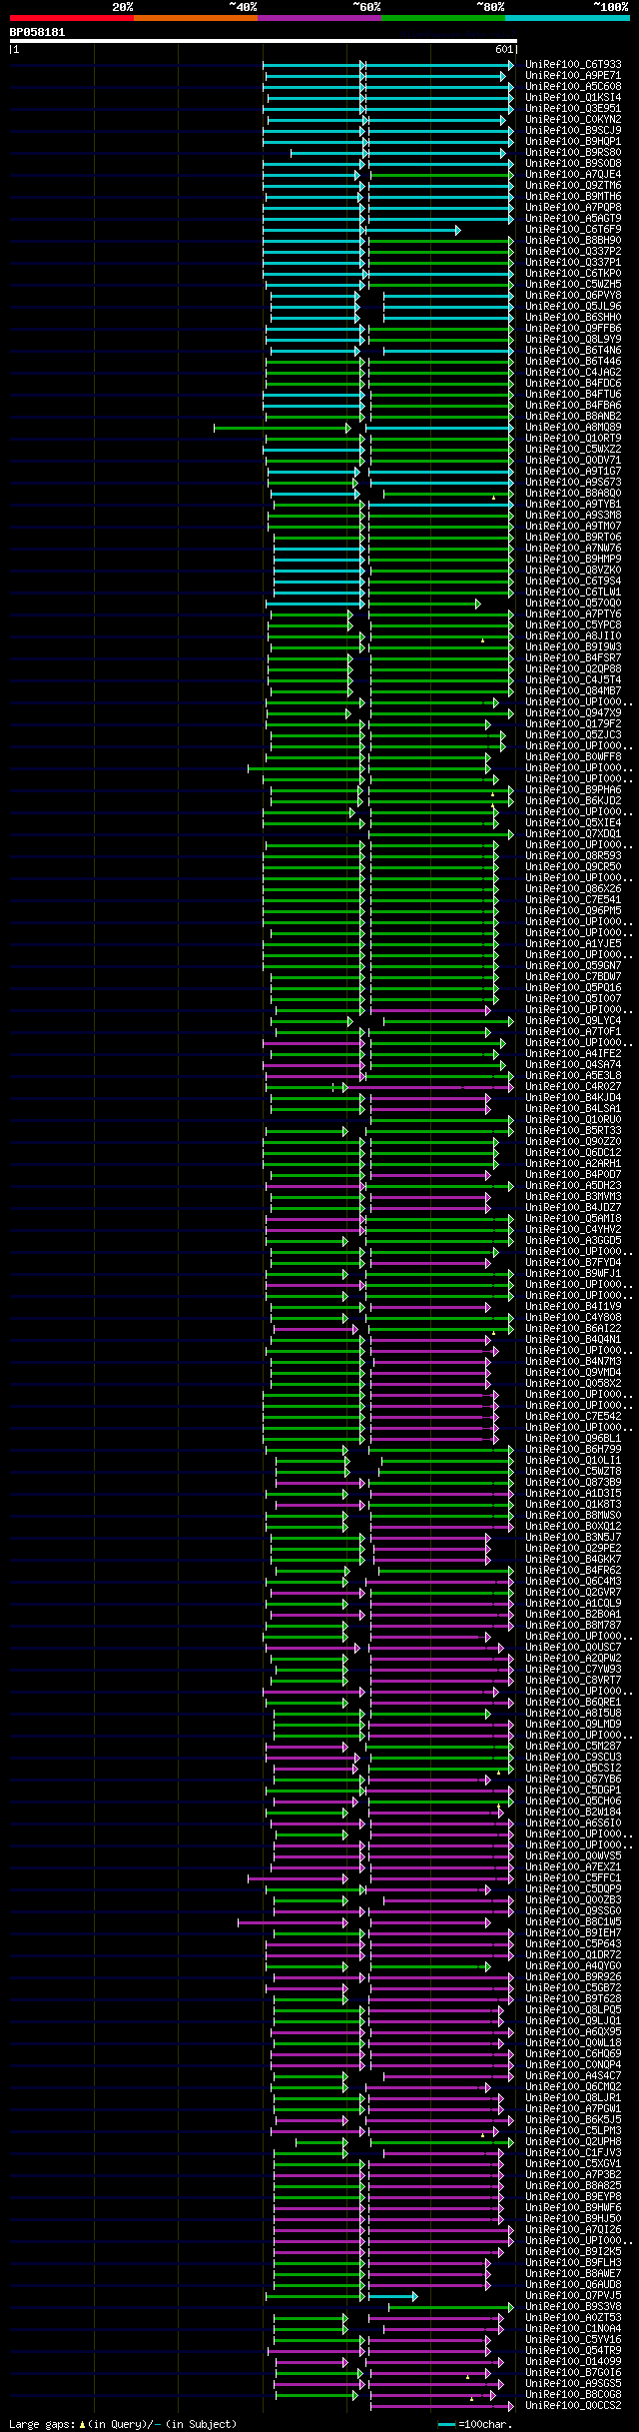Select the UniRef100_A2ARH1 label
This screenshot has width=639, height=2432.
[x=573, y=1164]
